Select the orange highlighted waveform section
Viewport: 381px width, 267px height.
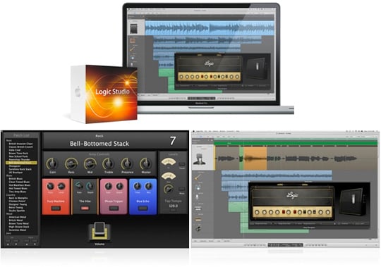255,159
